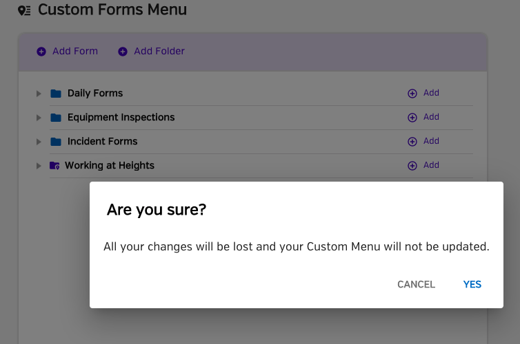Image resolution: width=520 pixels, height=344 pixels.
Task: Click the 'Are you sure?' dialog title
Action: (x=157, y=210)
